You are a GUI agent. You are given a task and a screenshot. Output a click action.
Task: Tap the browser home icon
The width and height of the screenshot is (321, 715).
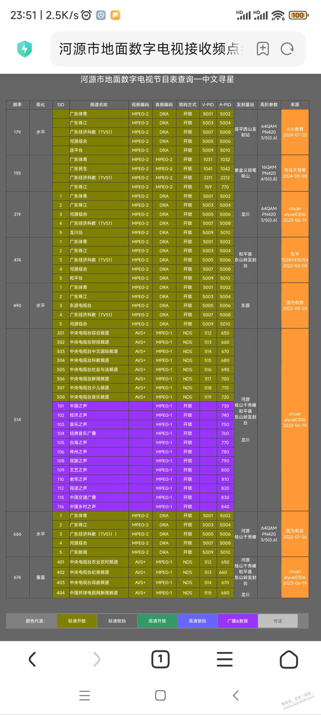pos(289,660)
